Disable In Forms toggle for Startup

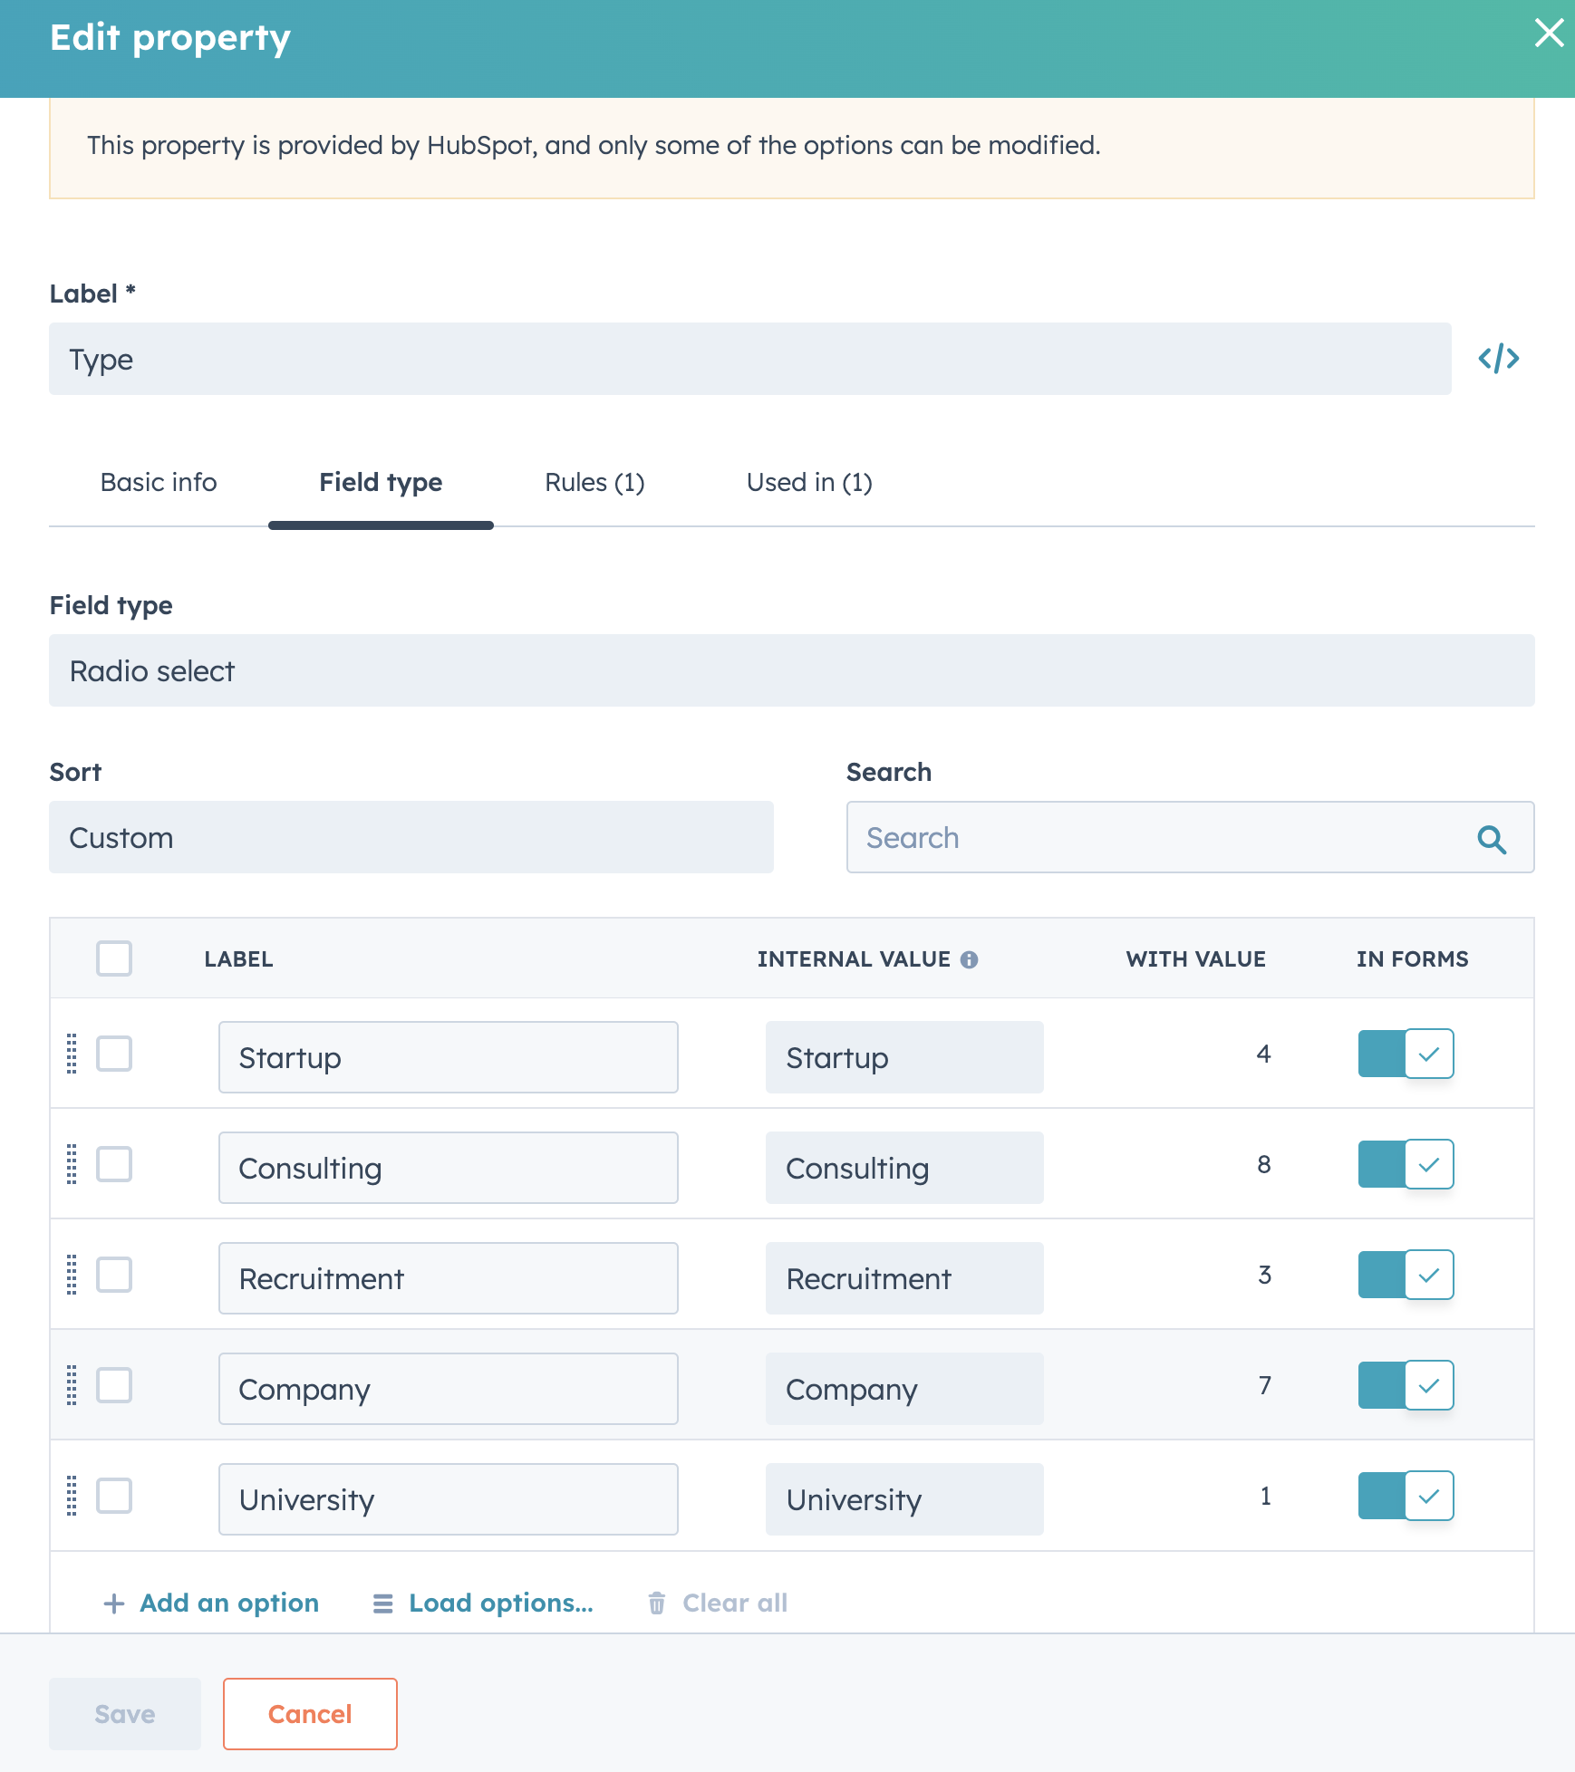click(1406, 1054)
